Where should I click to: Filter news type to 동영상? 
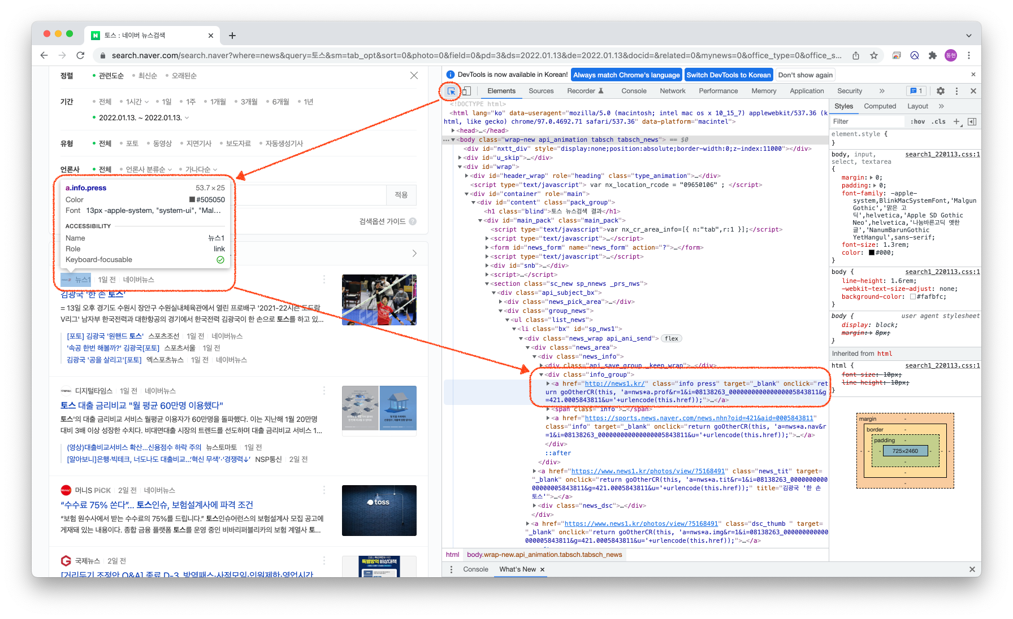162,143
